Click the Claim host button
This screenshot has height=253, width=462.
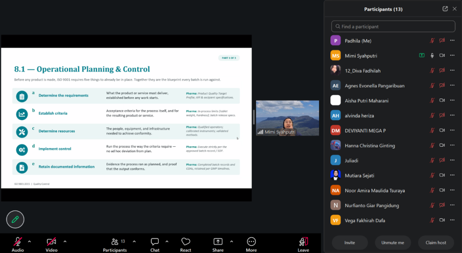point(436,243)
